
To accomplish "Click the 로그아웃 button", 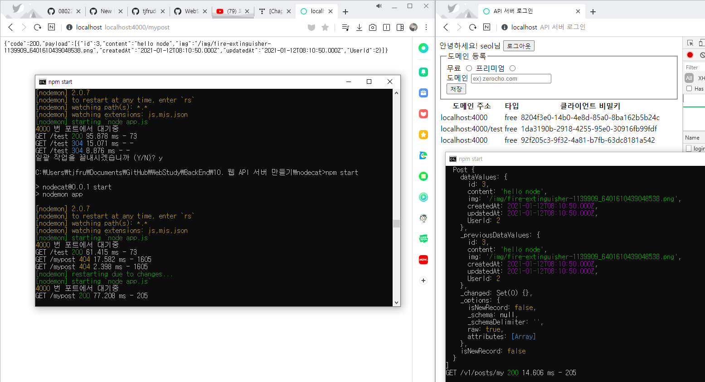I will 518,45.
